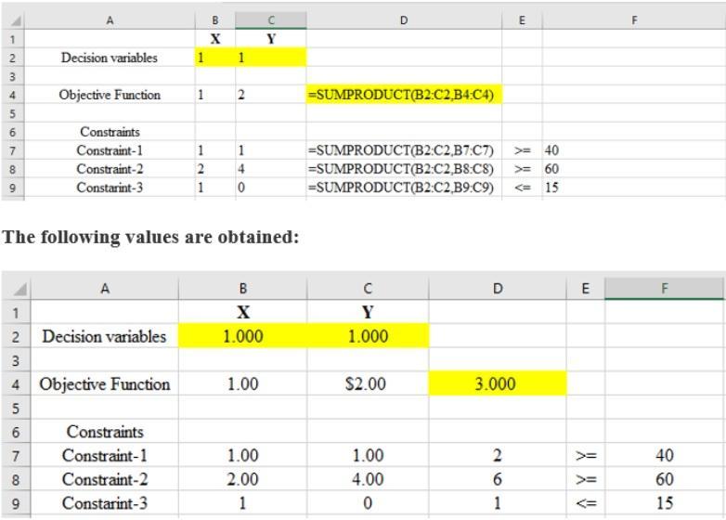Select 'Constraint-1' label in top sheet
The height and width of the screenshot is (520, 726).
[110, 150]
